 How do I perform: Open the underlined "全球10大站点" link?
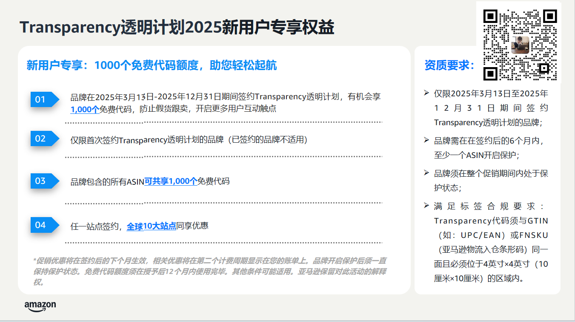pos(152,226)
